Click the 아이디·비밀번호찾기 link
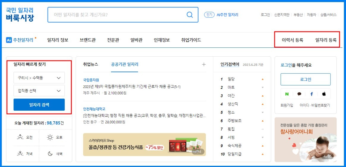 (x=315, y=105)
